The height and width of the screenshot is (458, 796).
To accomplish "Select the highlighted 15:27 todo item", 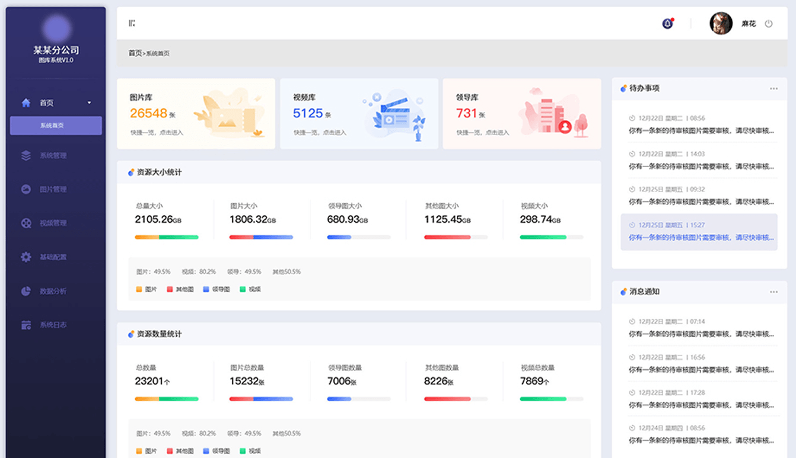I will click(x=699, y=232).
